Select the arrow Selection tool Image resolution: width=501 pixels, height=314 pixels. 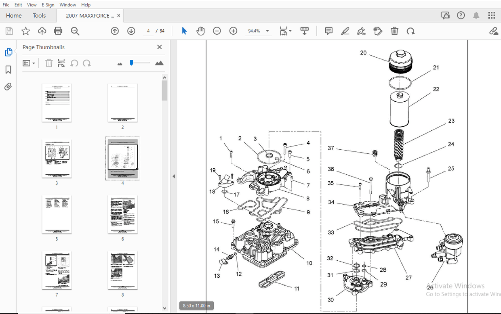point(184,31)
